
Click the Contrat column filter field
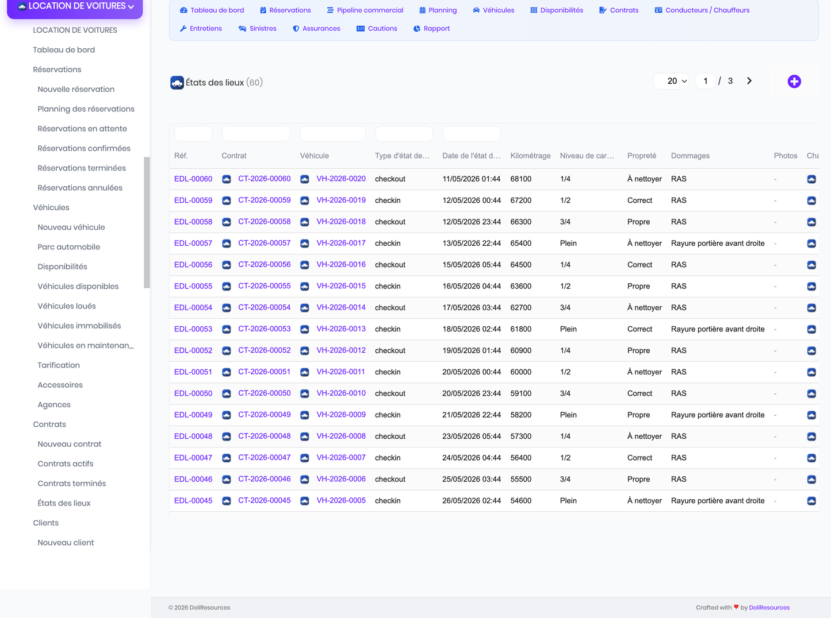(256, 134)
